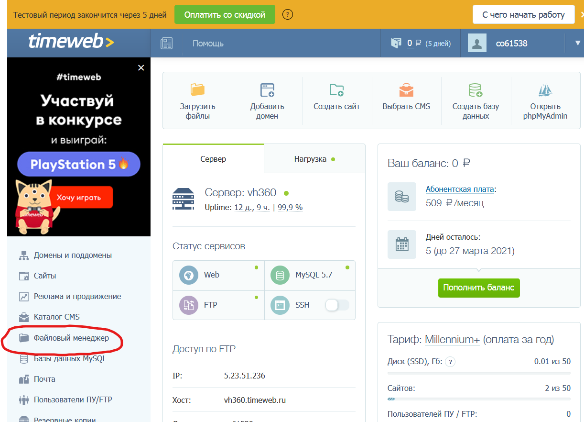The width and height of the screenshot is (584, 422).
Task: Click the upload files folder icon
Action: tap(197, 89)
